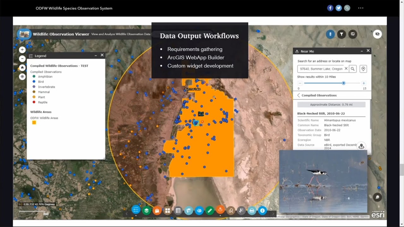The image size is (404, 227).
Task: Open the attribute table widget
Action: point(178,210)
